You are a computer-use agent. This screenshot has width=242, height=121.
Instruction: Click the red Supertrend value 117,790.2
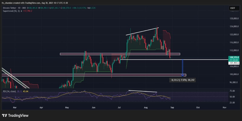point(28,11)
